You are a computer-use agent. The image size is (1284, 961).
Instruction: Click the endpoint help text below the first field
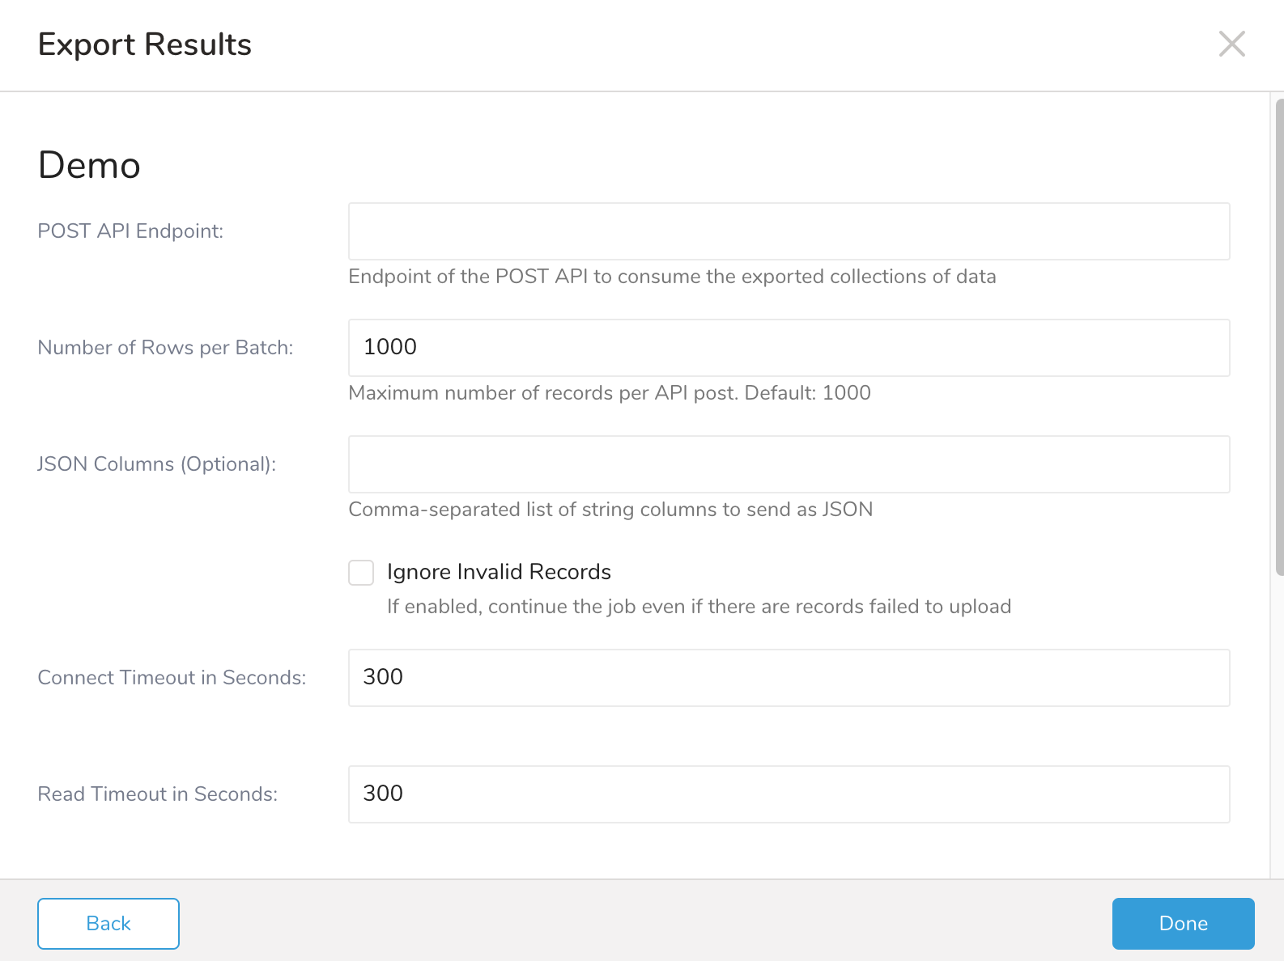[x=672, y=277]
